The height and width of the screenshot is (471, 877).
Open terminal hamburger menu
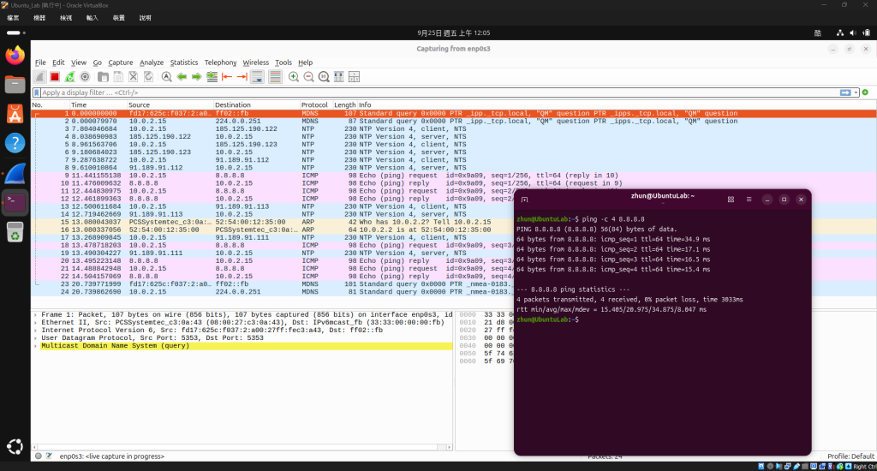pyautogui.click(x=749, y=200)
